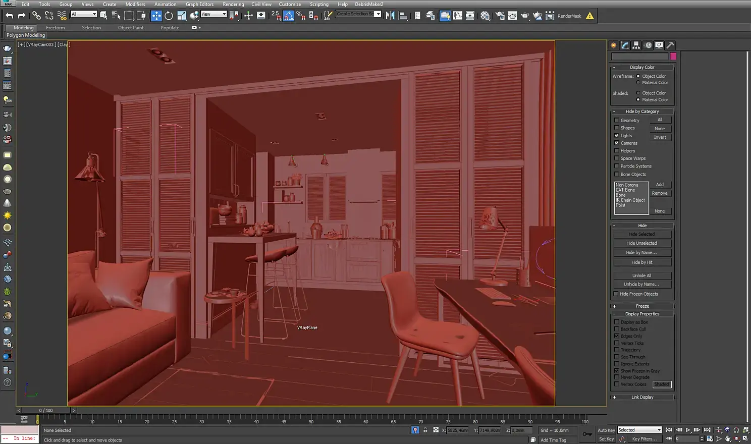The image size is (751, 444).
Task: Click the Invert category button
Action: (x=660, y=137)
